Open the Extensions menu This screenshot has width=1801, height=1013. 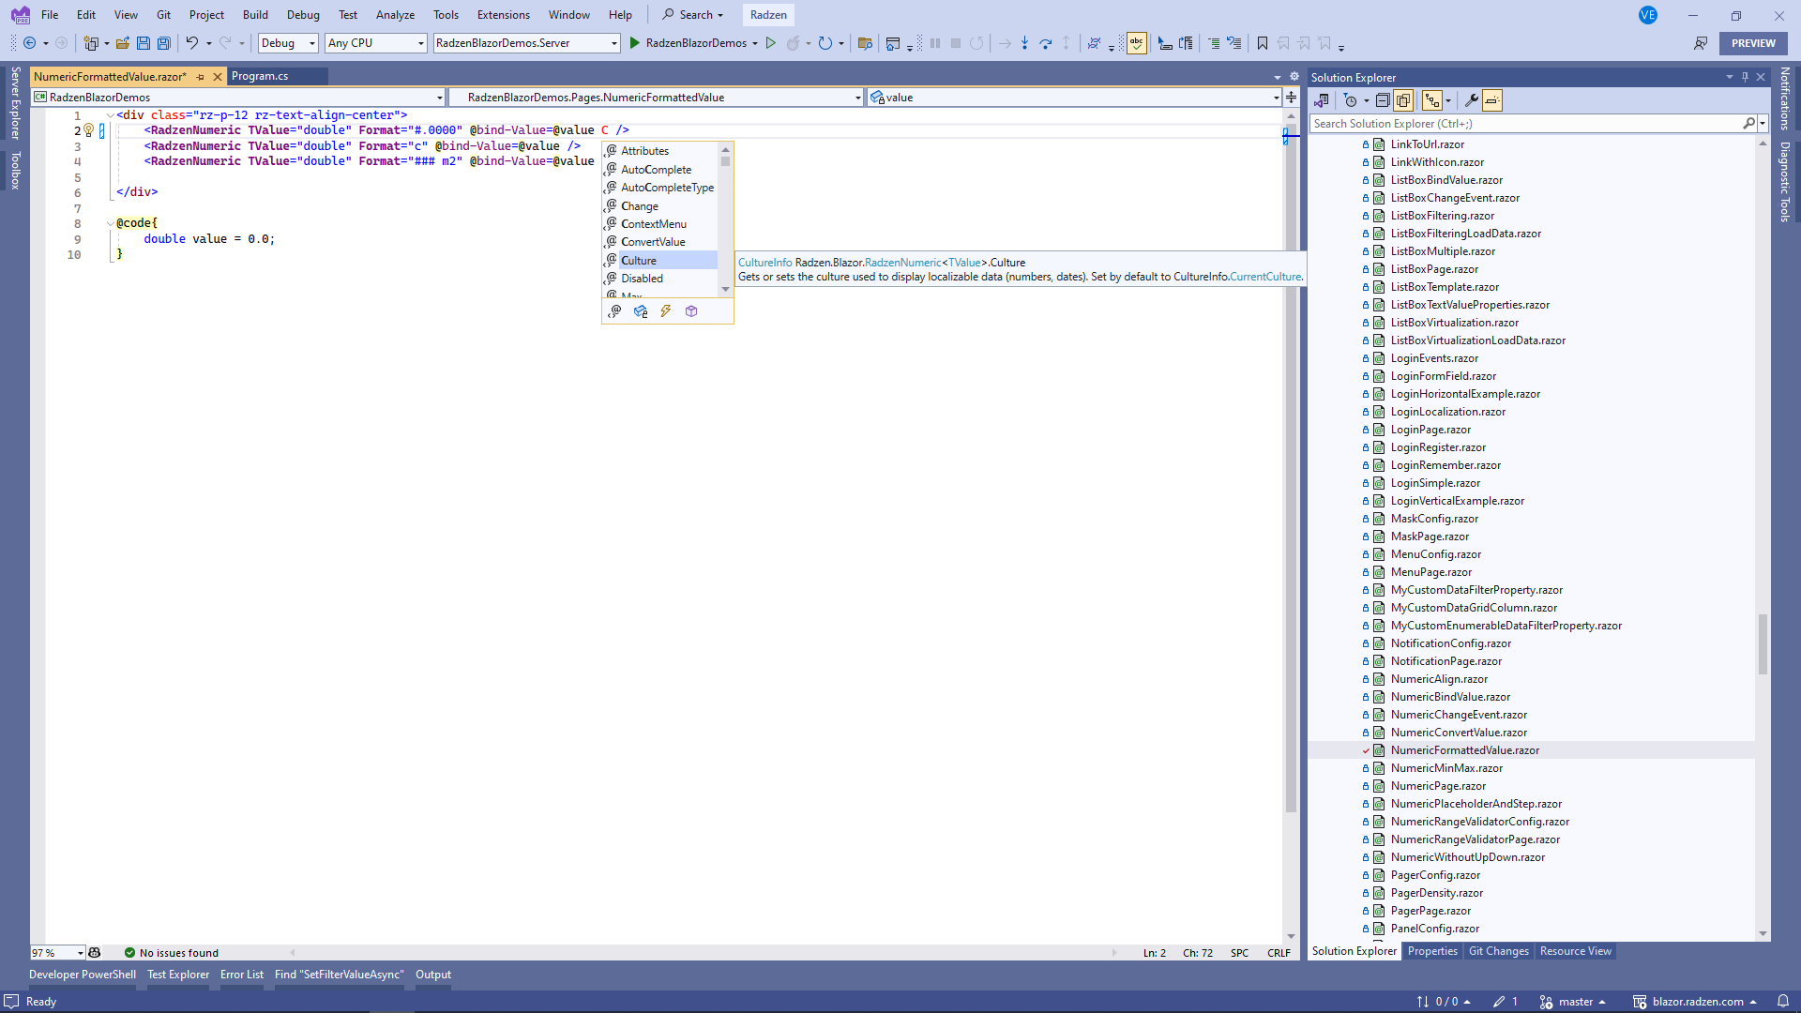click(x=503, y=15)
